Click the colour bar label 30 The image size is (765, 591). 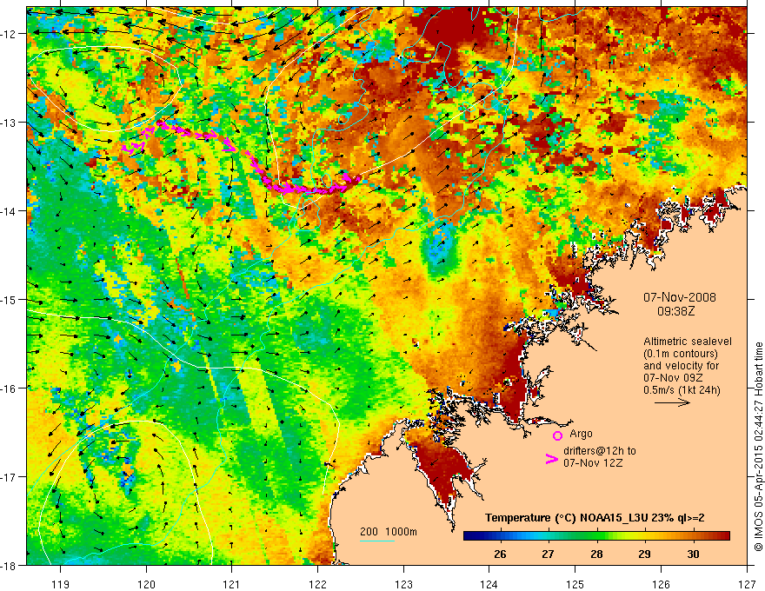[x=693, y=554]
